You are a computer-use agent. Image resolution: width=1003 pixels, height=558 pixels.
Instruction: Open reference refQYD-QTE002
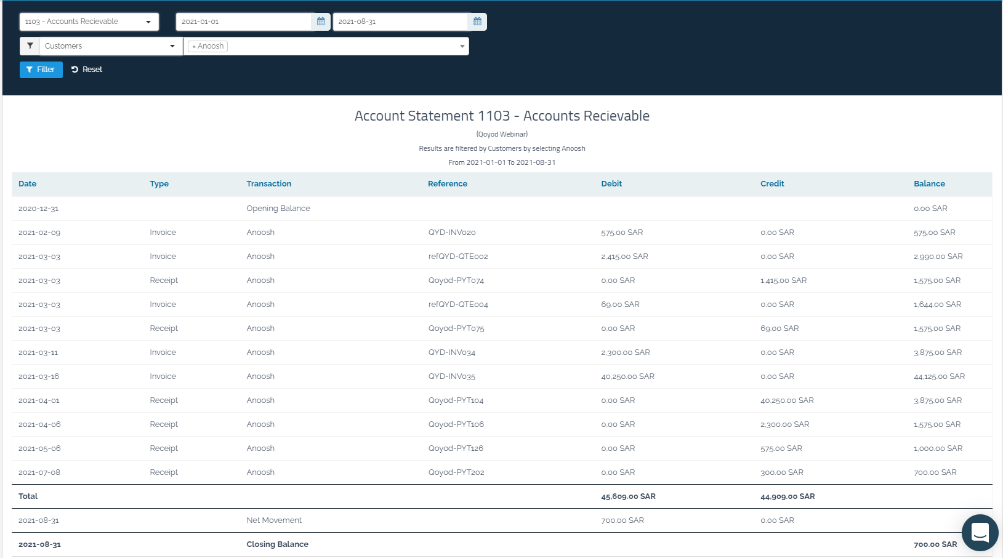[x=458, y=257]
